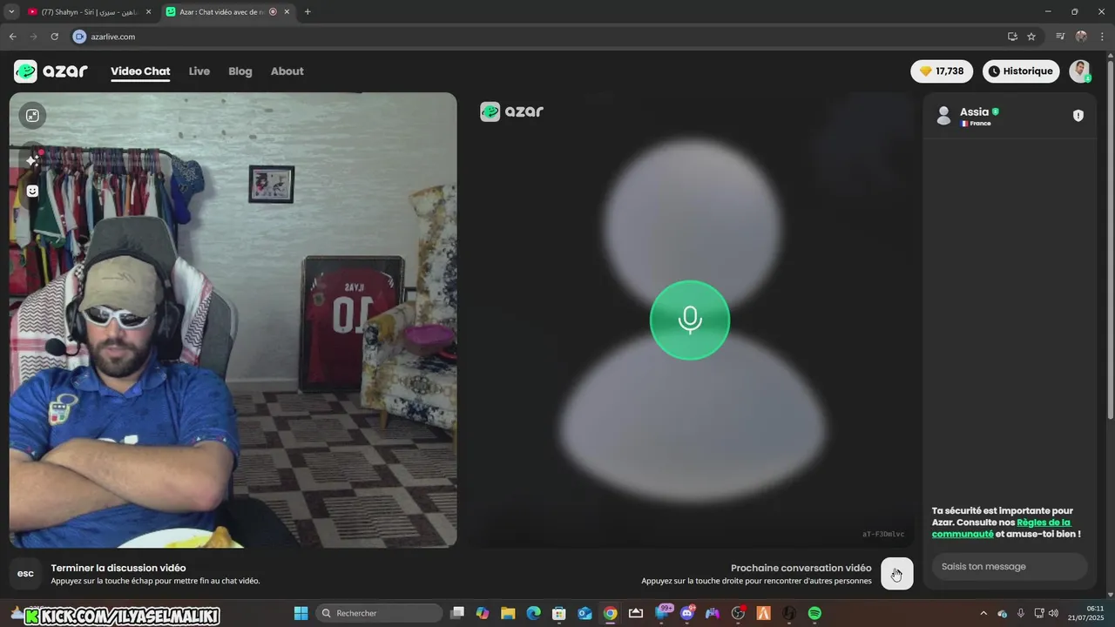Go back in browser
1115x627 pixels.
12,37
